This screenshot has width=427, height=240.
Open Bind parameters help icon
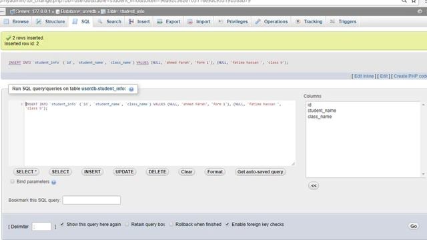53,182
